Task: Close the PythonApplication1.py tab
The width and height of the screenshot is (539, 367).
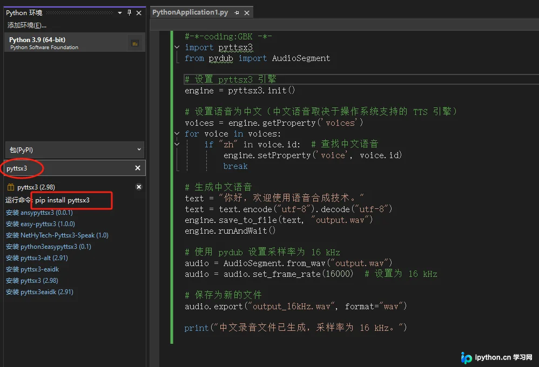Action: (247, 13)
